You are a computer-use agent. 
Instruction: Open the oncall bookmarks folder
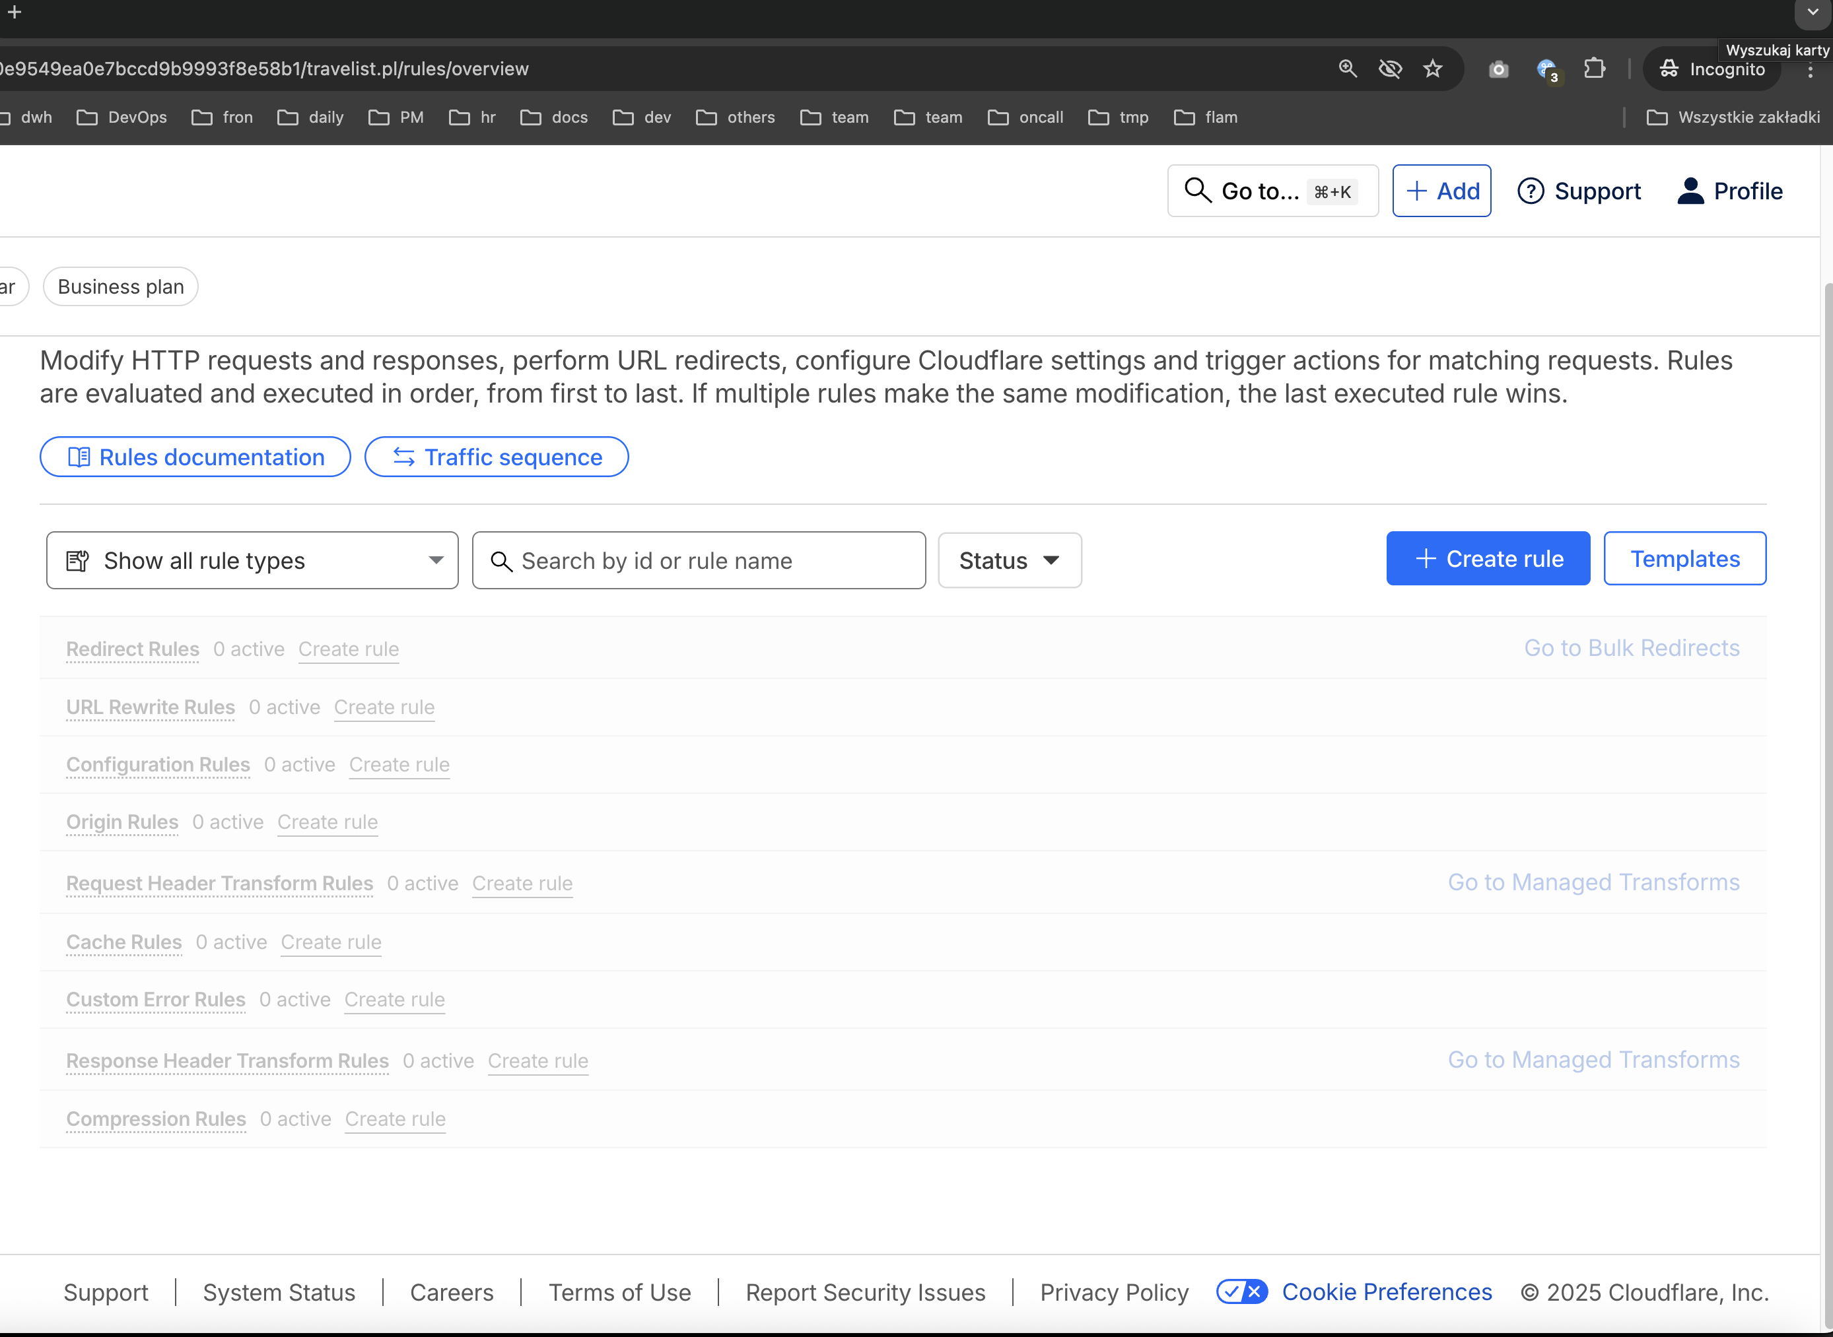(x=1026, y=117)
